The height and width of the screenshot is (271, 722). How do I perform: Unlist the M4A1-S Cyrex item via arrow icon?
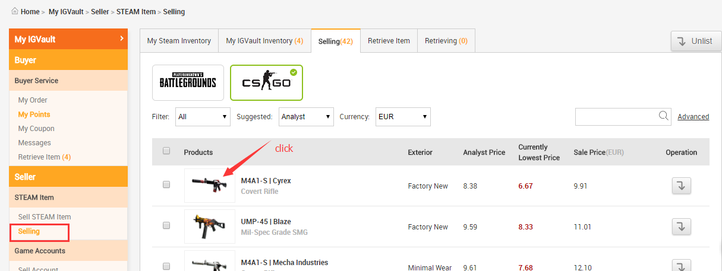tap(682, 186)
